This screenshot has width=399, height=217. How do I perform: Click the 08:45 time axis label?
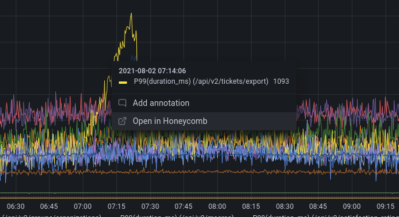tap(318, 207)
